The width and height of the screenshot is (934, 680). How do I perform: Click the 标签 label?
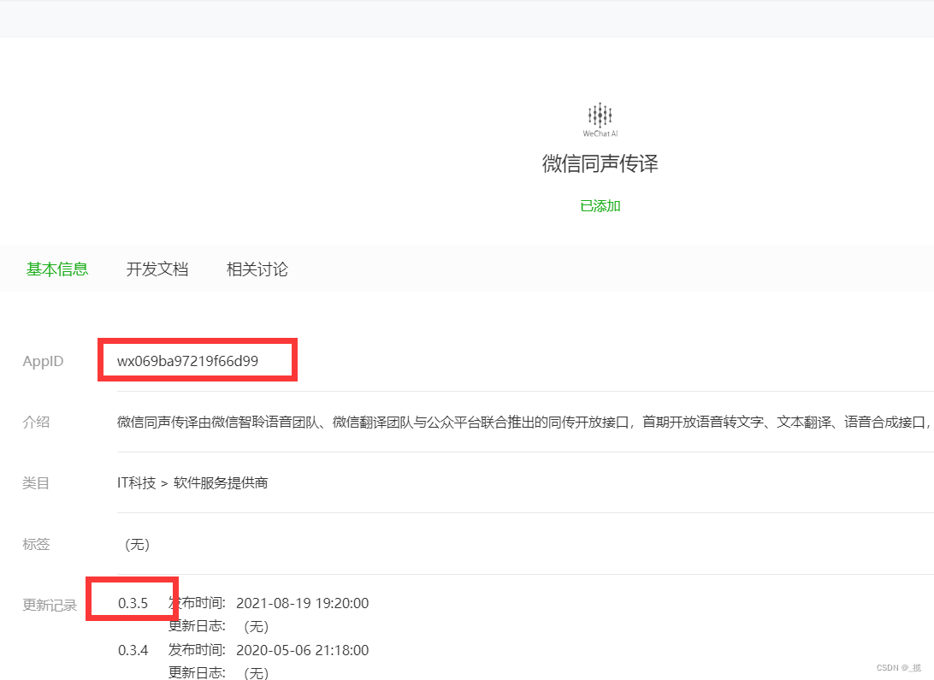[36, 544]
